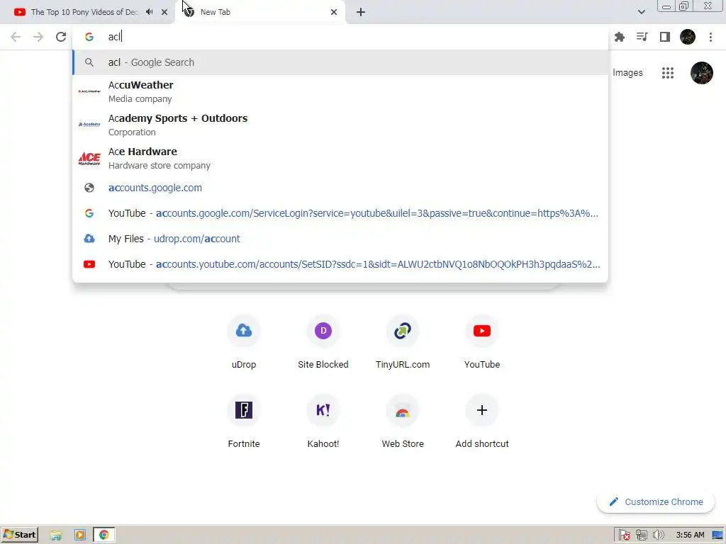Open the Site Blocked shortcut

323,341
